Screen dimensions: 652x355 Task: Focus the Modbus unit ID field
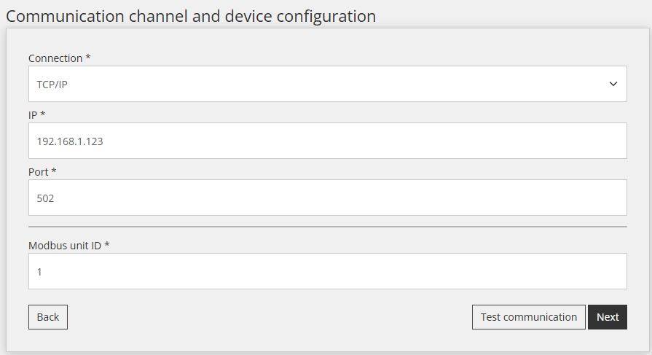(327, 271)
